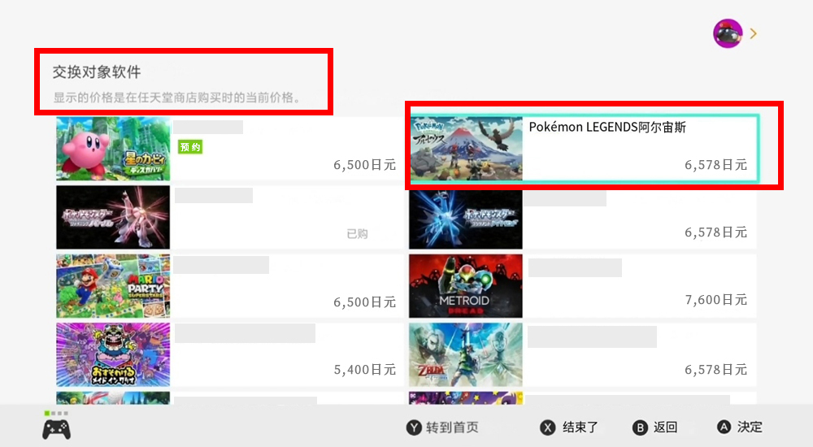
Task: Select the controller icon in bottom bar
Action: [x=57, y=429]
